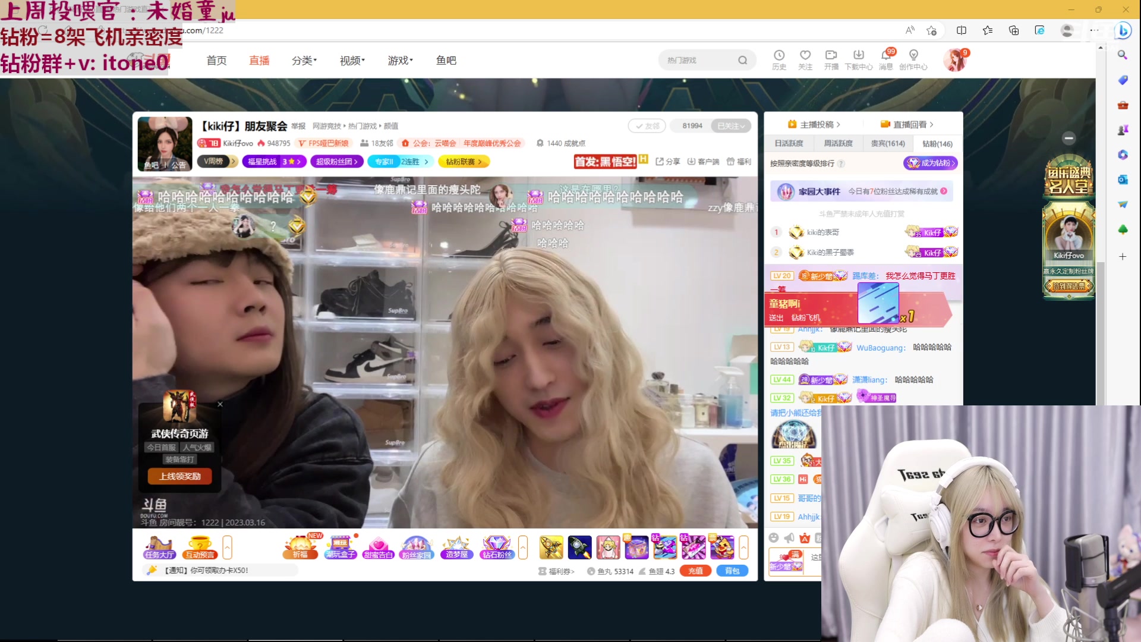
Task: Open the 视频 dropdown menu
Action: tap(352, 61)
